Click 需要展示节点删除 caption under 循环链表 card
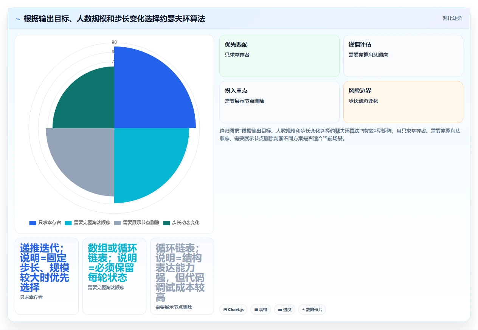This screenshot has height=330, width=478. [174, 307]
